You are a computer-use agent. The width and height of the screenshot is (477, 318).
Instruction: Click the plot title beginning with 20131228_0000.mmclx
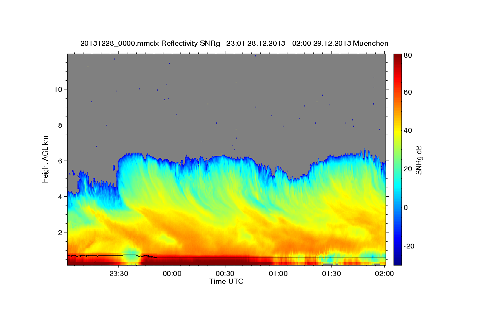coord(234,43)
